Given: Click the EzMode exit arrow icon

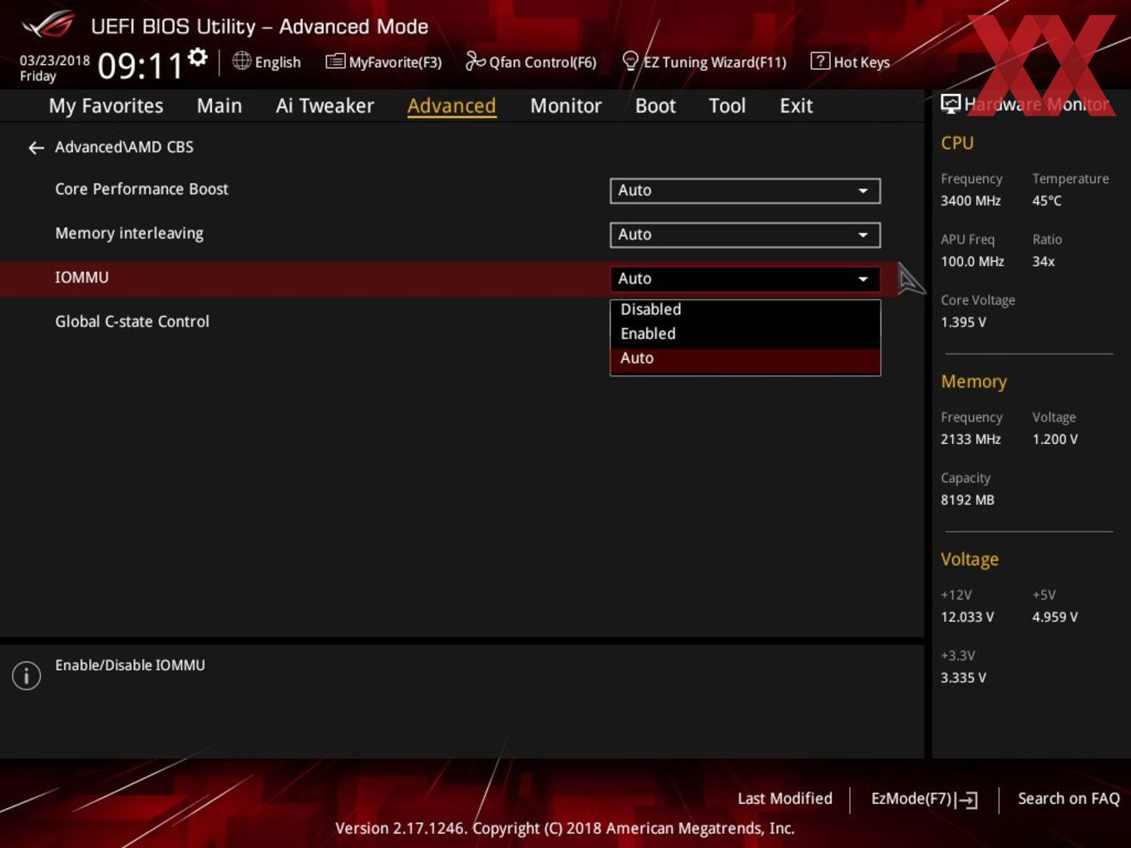Looking at the screenshot, I should pyautogui.click(x=966, y=800).
